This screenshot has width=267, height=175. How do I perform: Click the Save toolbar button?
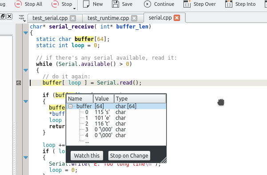pos(122,4)
